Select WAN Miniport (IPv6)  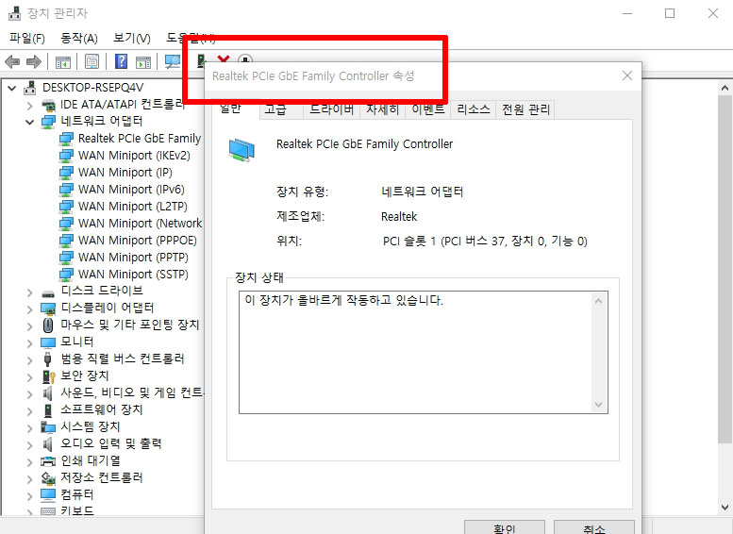click(x=122, y=190)
